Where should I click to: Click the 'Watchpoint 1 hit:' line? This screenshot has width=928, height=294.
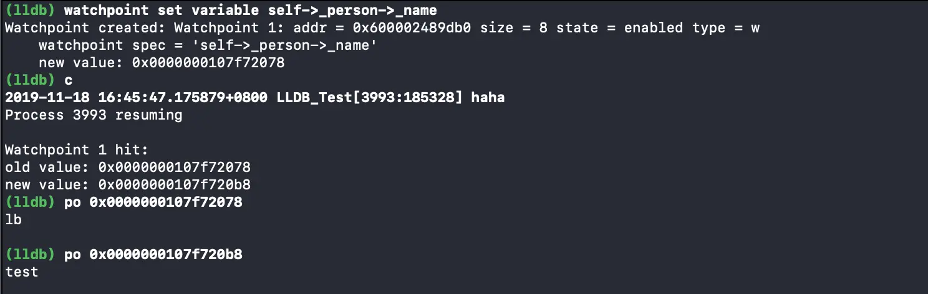77,150
